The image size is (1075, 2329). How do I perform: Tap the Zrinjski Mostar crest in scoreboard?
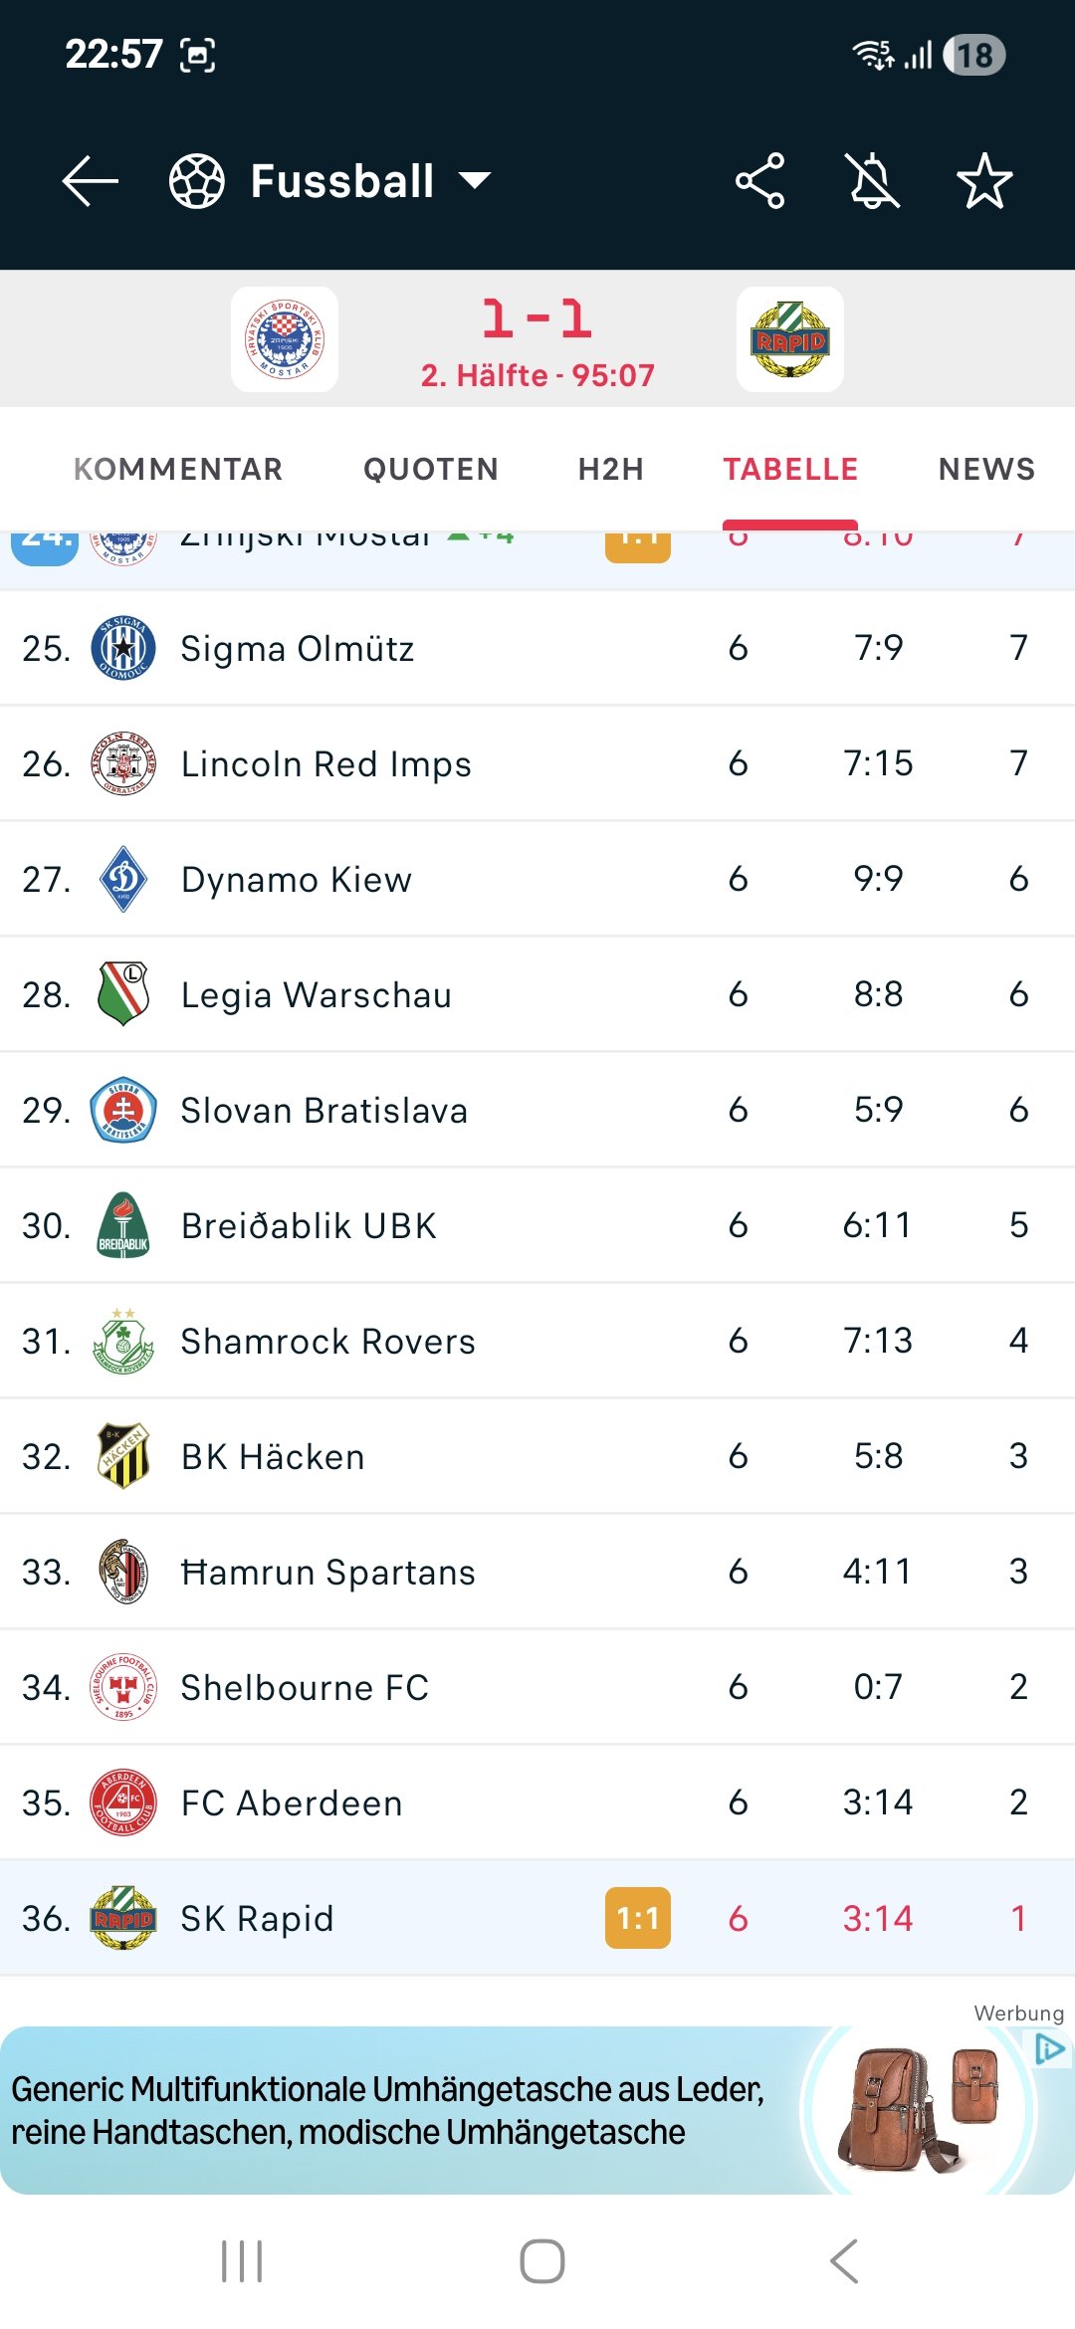click(285, 339)
